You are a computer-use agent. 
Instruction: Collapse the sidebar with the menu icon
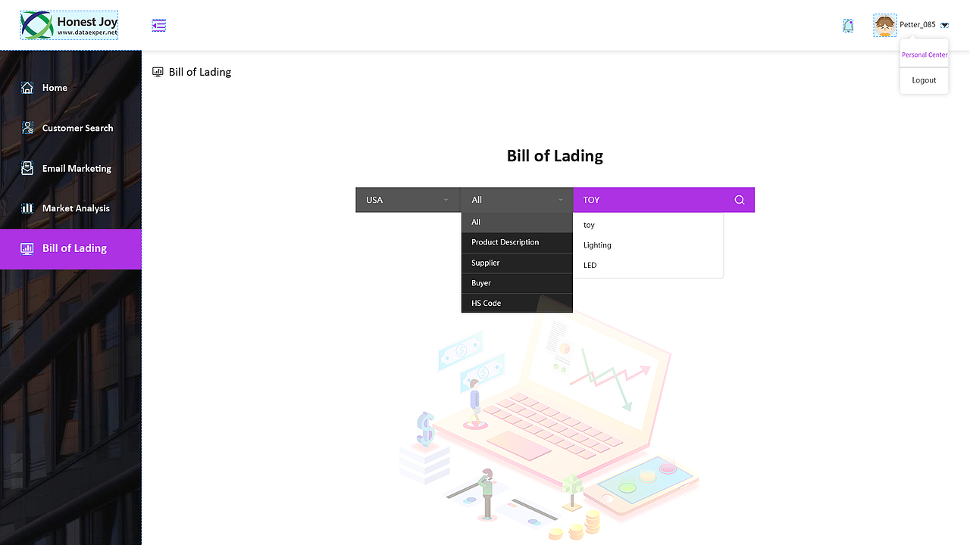tap(158, 26)
